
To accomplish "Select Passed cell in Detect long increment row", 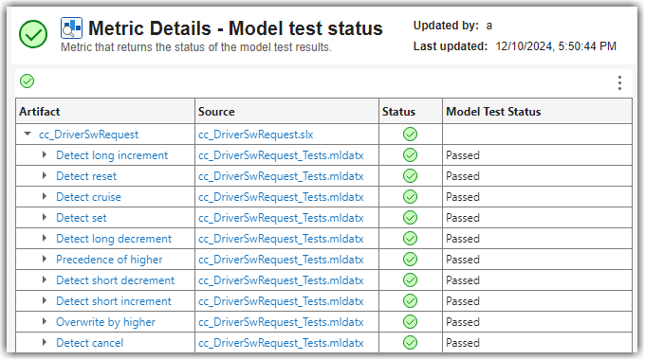I will point(537,155).
